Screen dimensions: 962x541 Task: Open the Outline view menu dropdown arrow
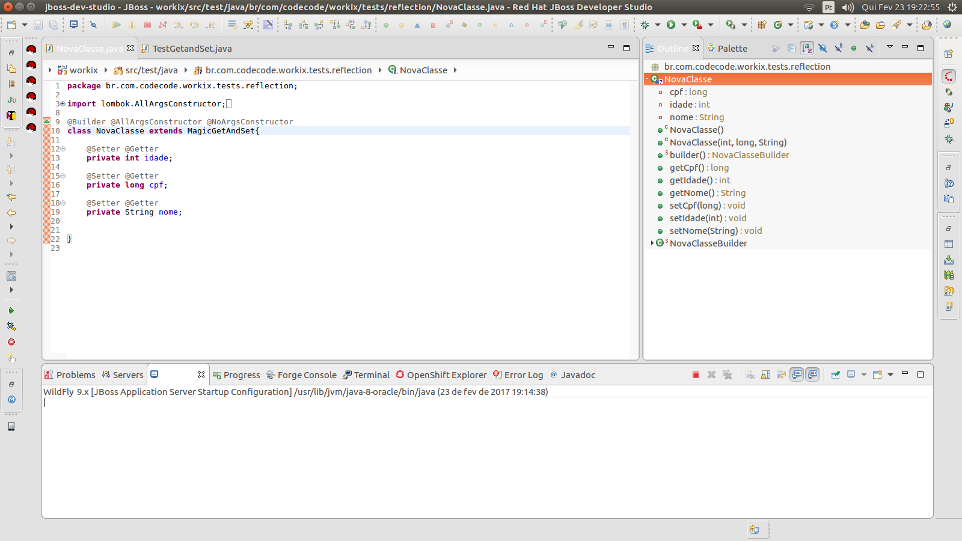tap(889, 47)
